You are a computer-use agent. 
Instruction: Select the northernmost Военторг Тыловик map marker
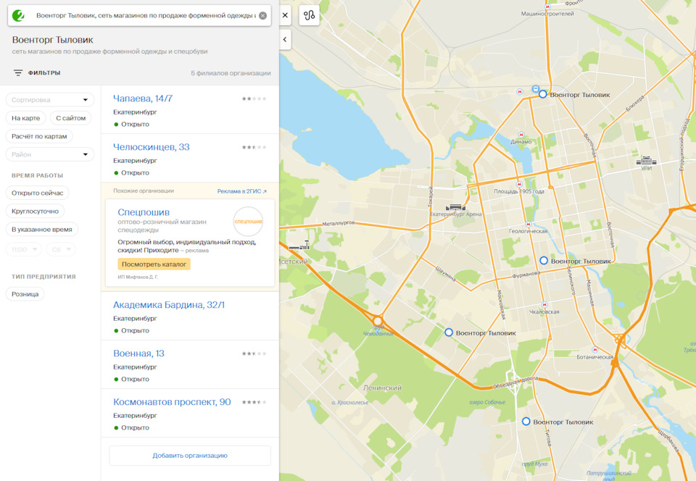(542, 94)
